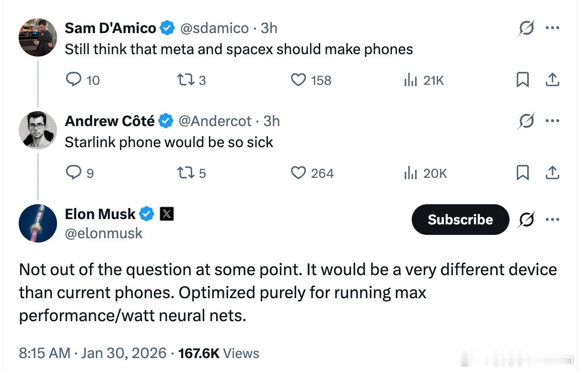Open the @elonmusk handle link
The image size is (579, 372).
coord(104,233)
